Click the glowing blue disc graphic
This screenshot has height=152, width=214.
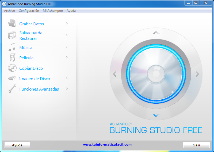(x=156, y=74)
